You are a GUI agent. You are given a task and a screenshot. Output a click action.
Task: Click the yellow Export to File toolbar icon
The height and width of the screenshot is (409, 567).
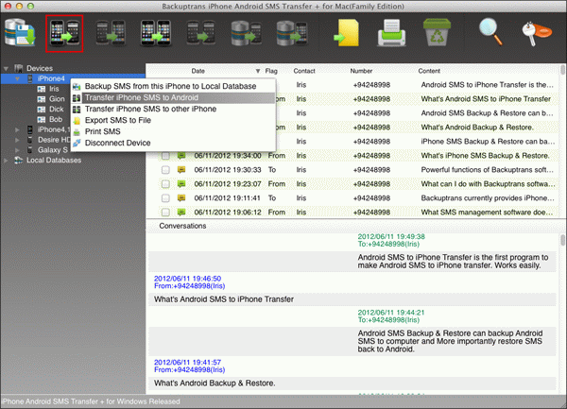click(x=347, y=33)
